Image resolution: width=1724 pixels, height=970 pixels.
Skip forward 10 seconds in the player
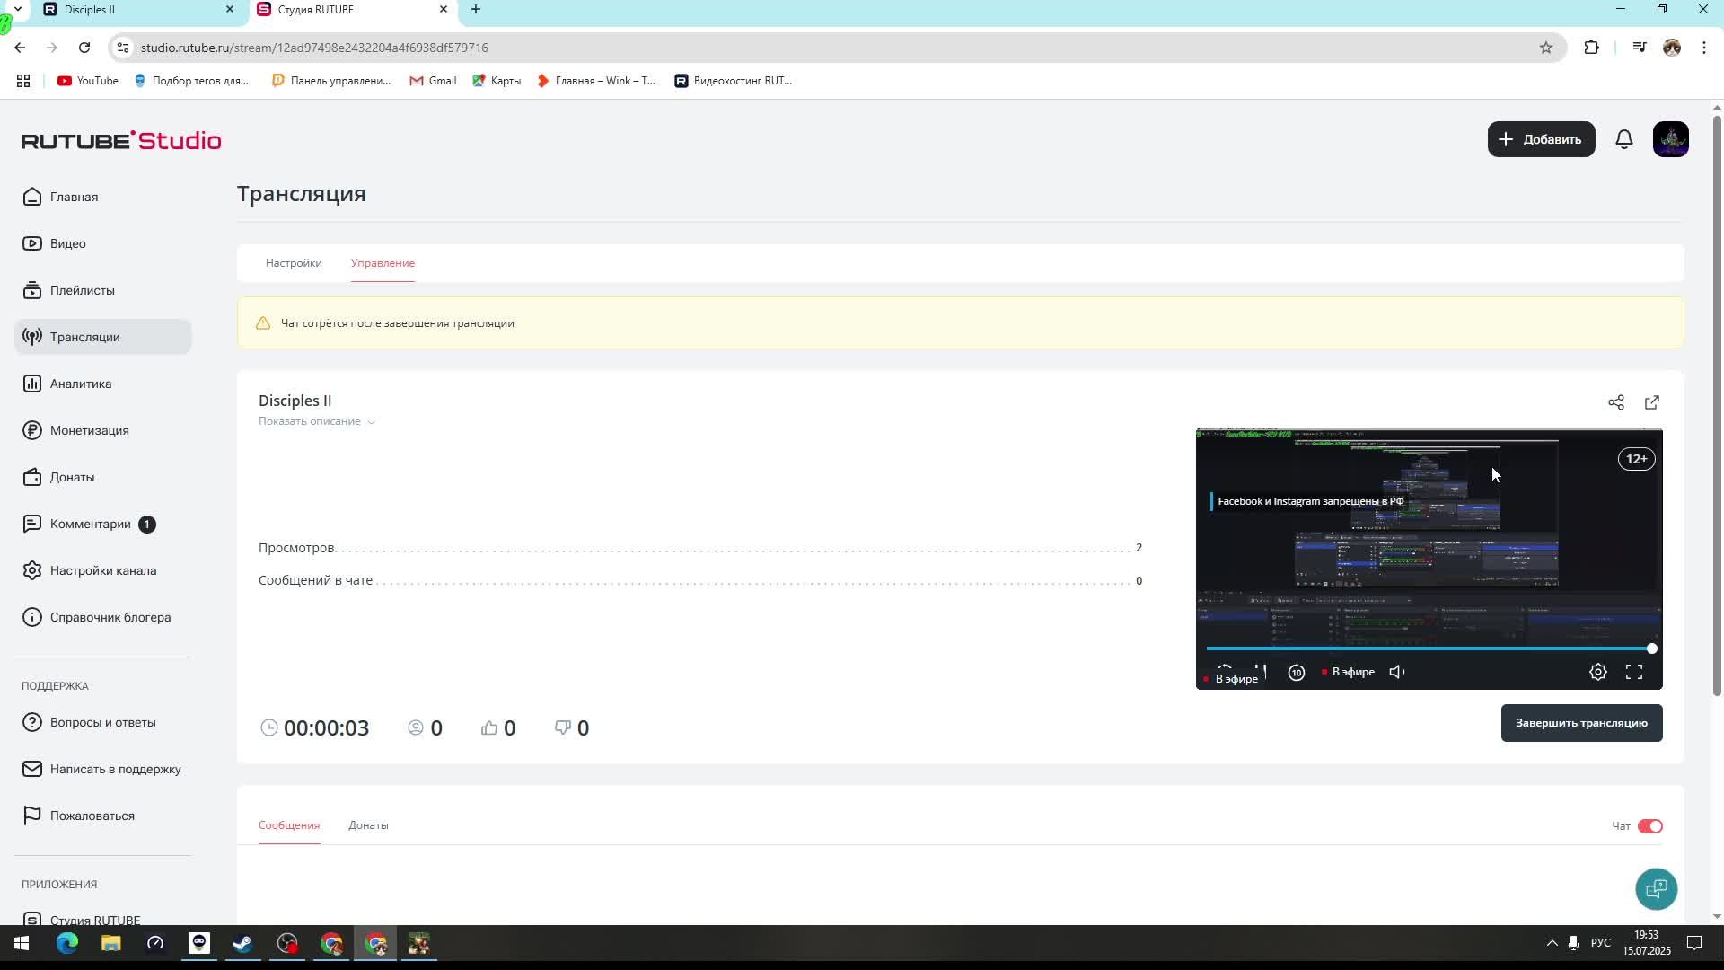[1296, 672]
